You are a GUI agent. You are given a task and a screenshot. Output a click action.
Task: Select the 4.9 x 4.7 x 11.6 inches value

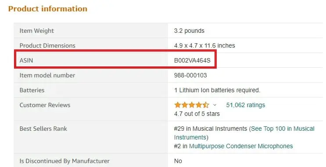point(204,45)
